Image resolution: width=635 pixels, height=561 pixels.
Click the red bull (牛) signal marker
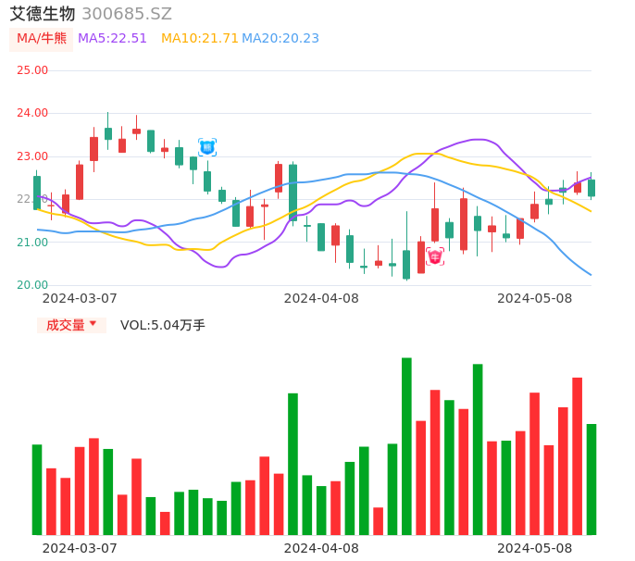click(435, 256)
